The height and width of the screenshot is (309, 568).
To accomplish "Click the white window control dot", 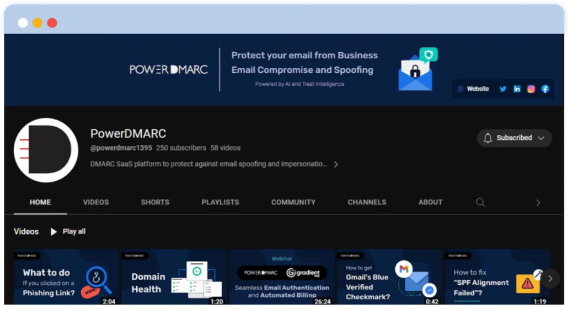I will 23,23.
